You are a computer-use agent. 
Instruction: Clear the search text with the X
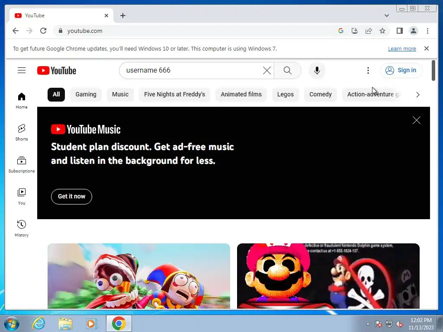coord(266,70)
